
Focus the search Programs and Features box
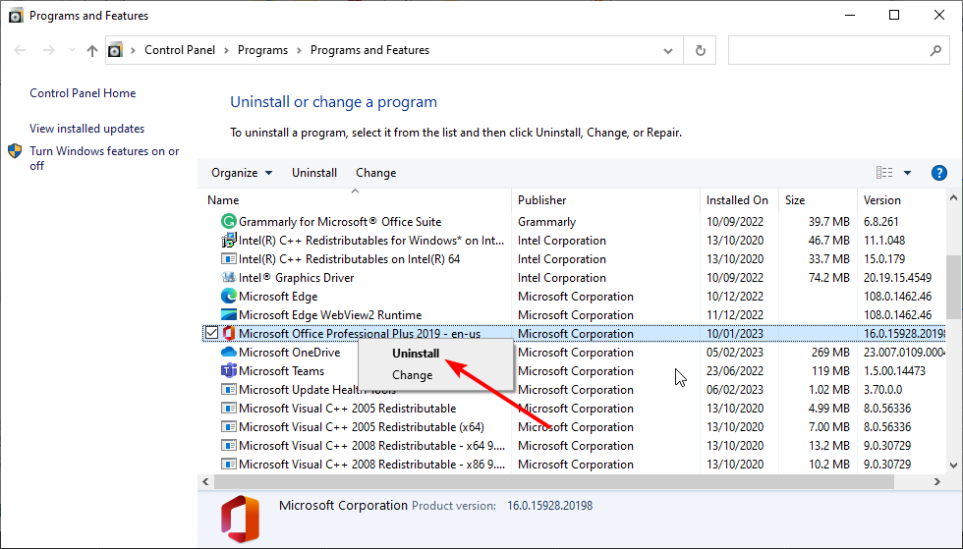pyautogui.click(x=839, y=50)
